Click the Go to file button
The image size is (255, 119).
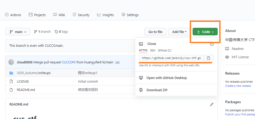[155, 32]
